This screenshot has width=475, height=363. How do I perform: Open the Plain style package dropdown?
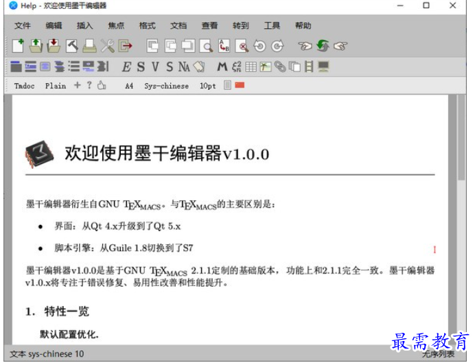tap(56, 86)
